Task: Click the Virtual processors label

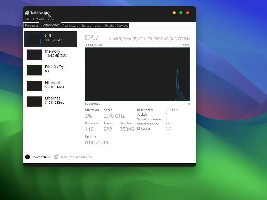Action: (150, 119)
